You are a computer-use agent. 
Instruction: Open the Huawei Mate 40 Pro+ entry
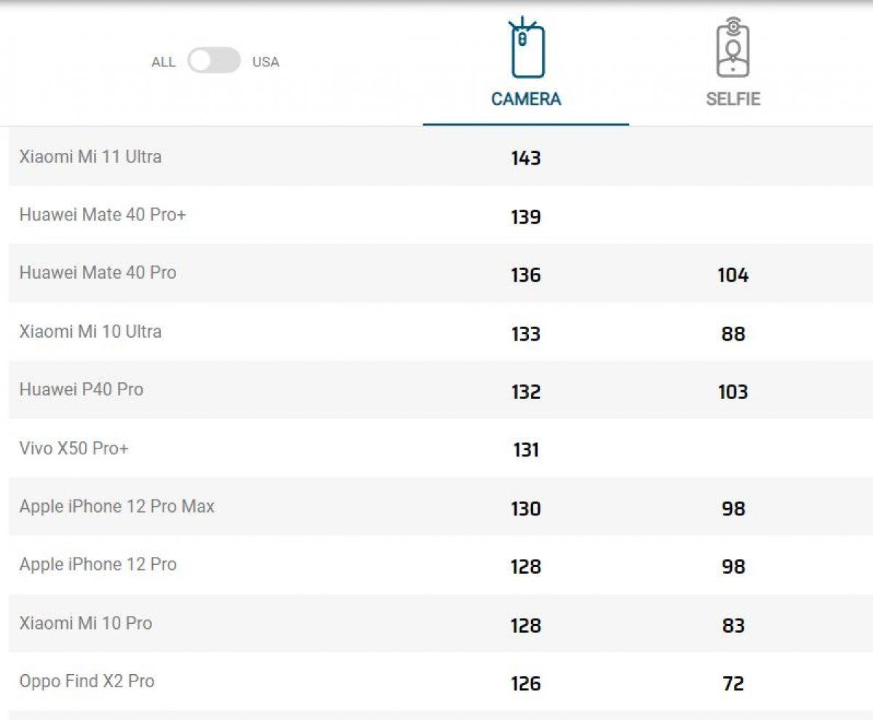click(103, 215)
